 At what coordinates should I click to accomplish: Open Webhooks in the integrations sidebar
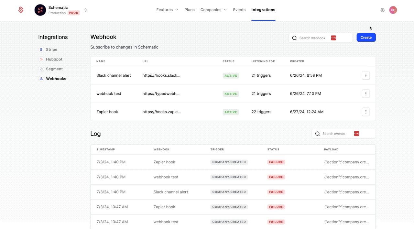(x=56, y=79)
